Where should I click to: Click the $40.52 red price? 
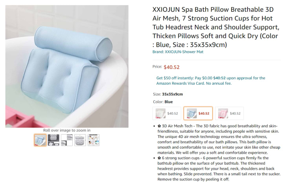pyautogui.click(x=171, y=67)
